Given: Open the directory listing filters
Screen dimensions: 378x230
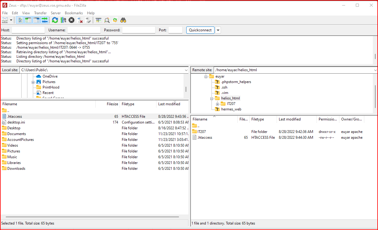Looking at the screenshot, I should (98, 20).
